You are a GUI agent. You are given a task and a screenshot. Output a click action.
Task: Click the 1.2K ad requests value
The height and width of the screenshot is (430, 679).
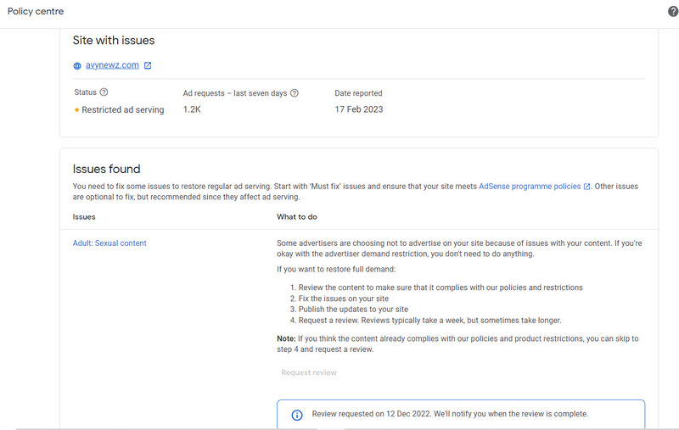[x=192, y=109]
